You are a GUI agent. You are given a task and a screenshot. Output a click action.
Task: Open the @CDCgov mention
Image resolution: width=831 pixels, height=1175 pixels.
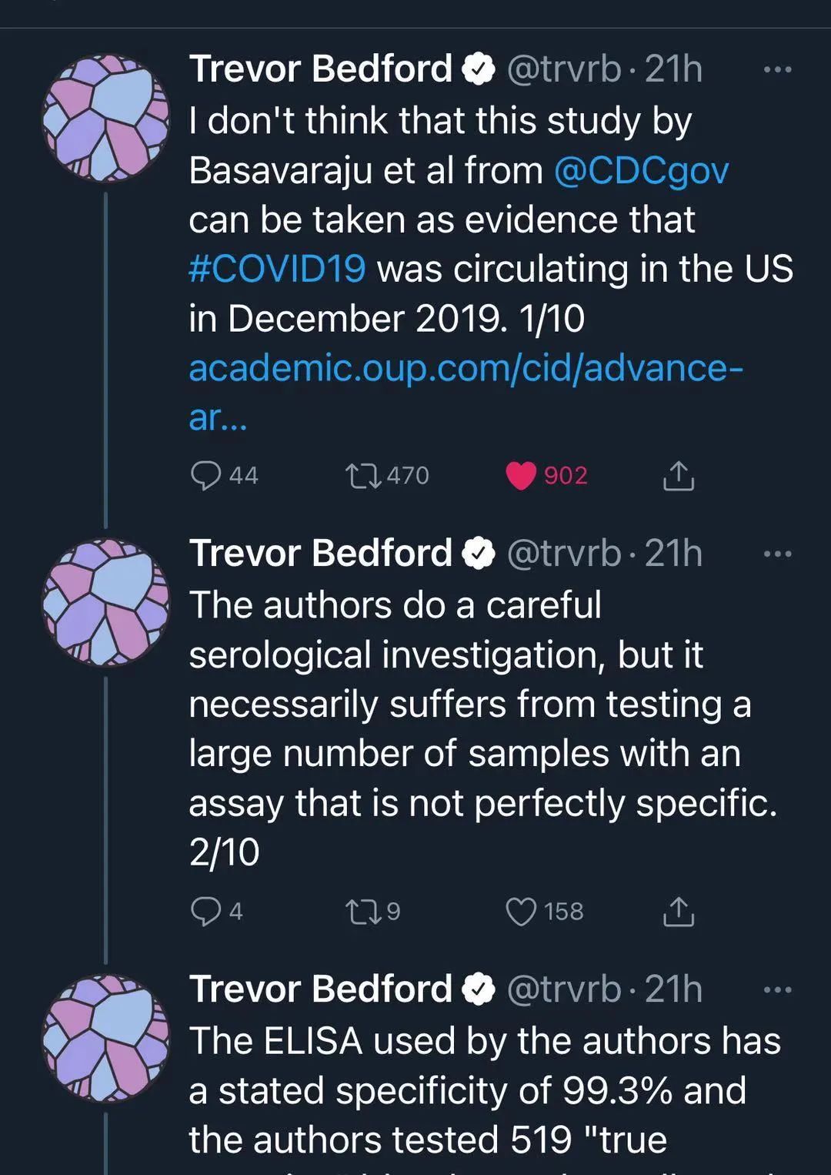640,171
